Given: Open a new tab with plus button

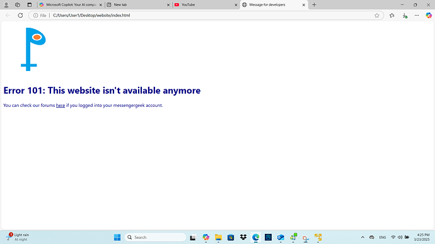Looking at the screenshot, I should (314, 4).
